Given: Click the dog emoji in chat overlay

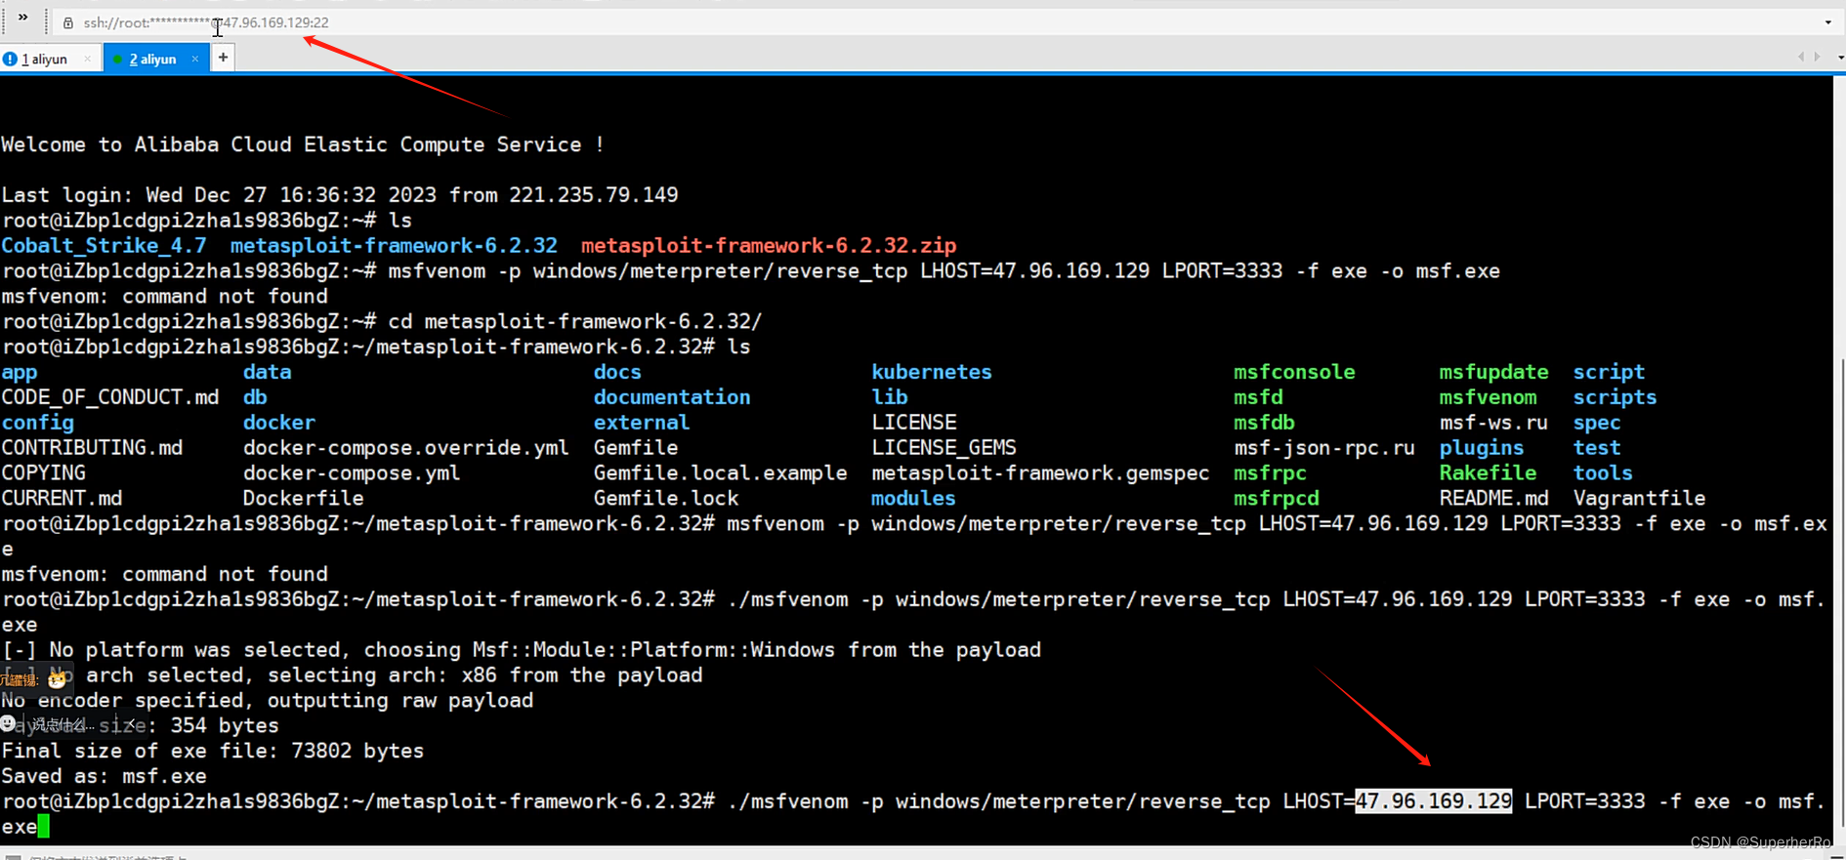Looking at the screenshot, I should 57,679.
